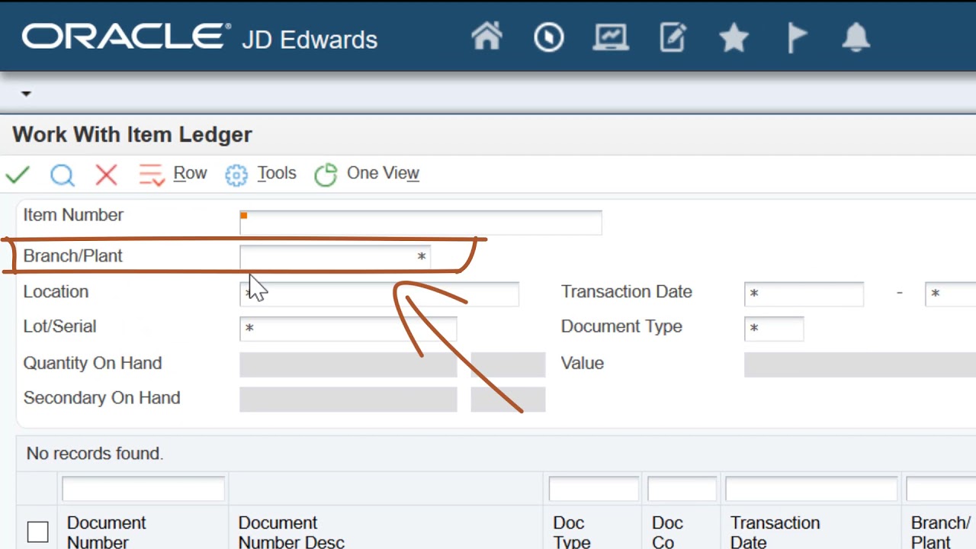Viewport: 976px width, 549px height.
Task: Open the Recent Reports clock icon
Action: coord(549,37)
